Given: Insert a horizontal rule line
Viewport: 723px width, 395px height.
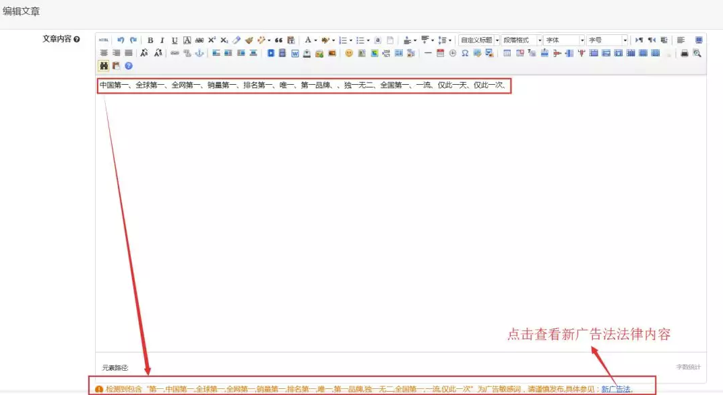Looking at the screenshot, I should click(x=428, y=53).
